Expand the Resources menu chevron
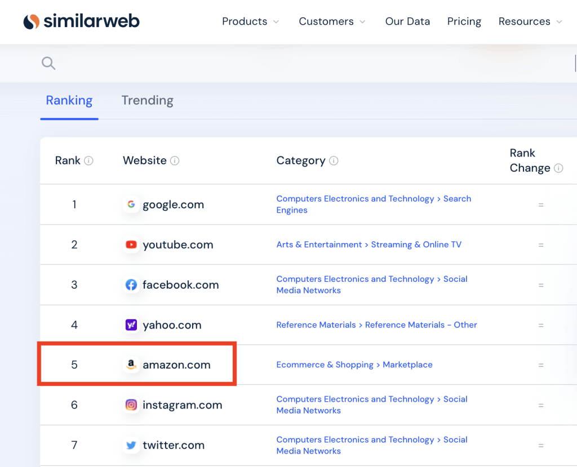This screenshot has width=577, height=467. tap(560, 22)
